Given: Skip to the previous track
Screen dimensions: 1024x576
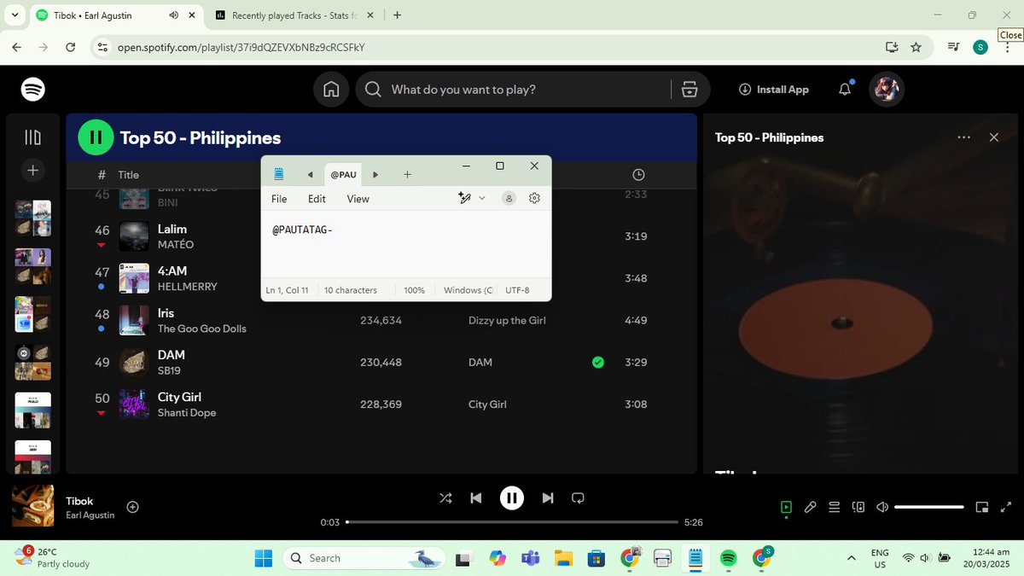Looking at the screenshot, I should pyautogui.click(x=476, y=498).
